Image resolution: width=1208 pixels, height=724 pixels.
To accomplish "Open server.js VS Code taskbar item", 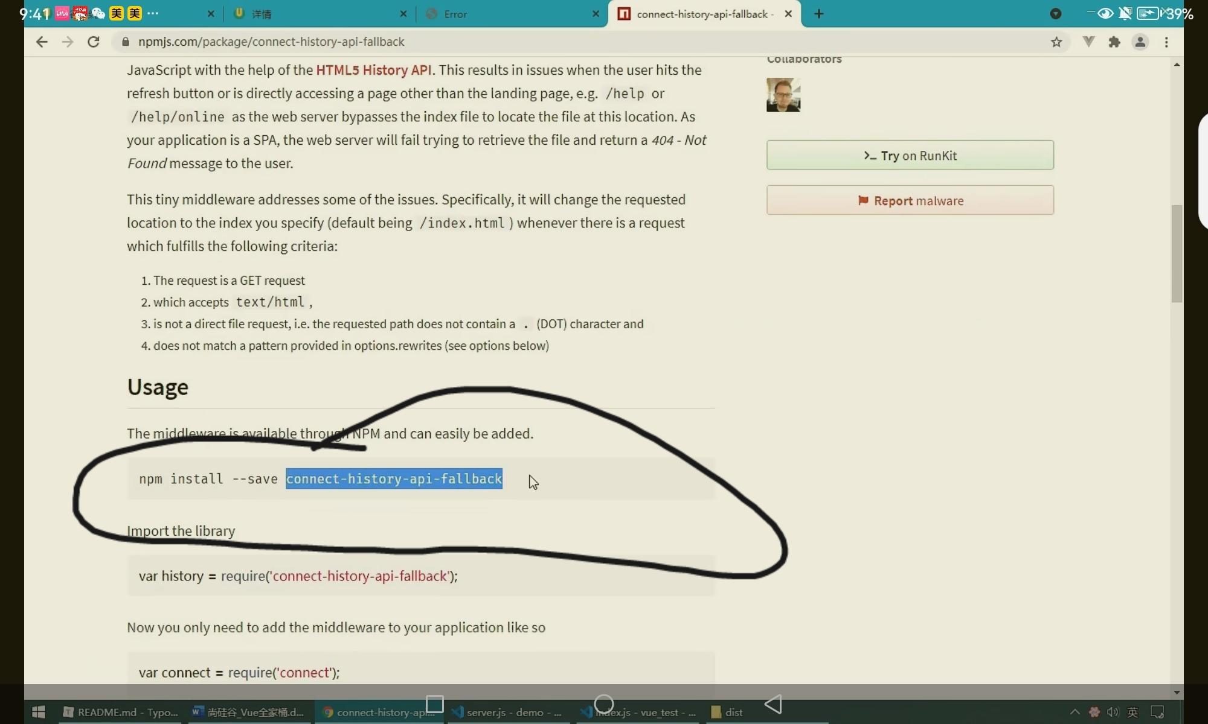I will pos(506,712).
